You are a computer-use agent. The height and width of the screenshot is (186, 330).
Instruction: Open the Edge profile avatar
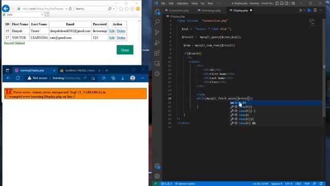[133, 78]
